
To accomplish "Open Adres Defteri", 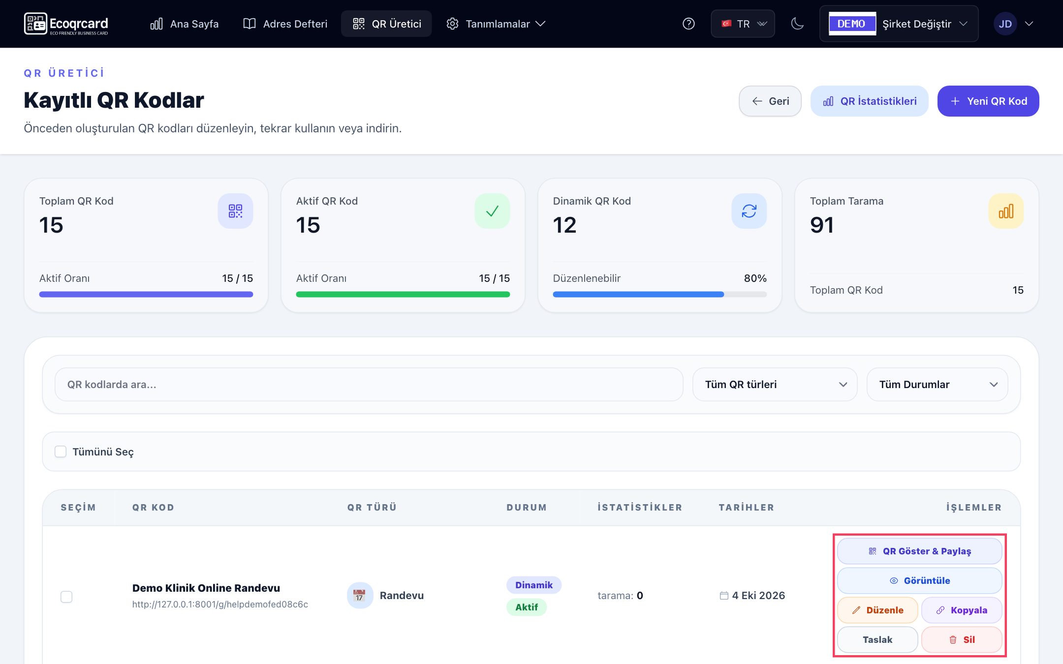I will (285, 24).
